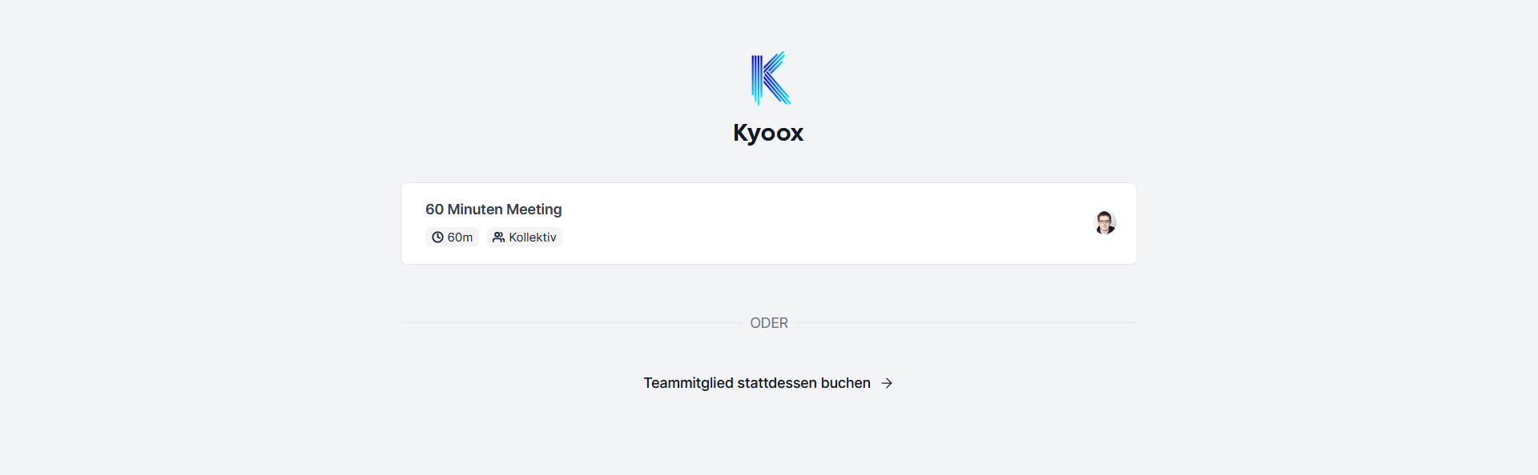Click the "60 Minuten" text in the card title
The width and height of the screenshot is (1538, 475).
tap(463, 210)
